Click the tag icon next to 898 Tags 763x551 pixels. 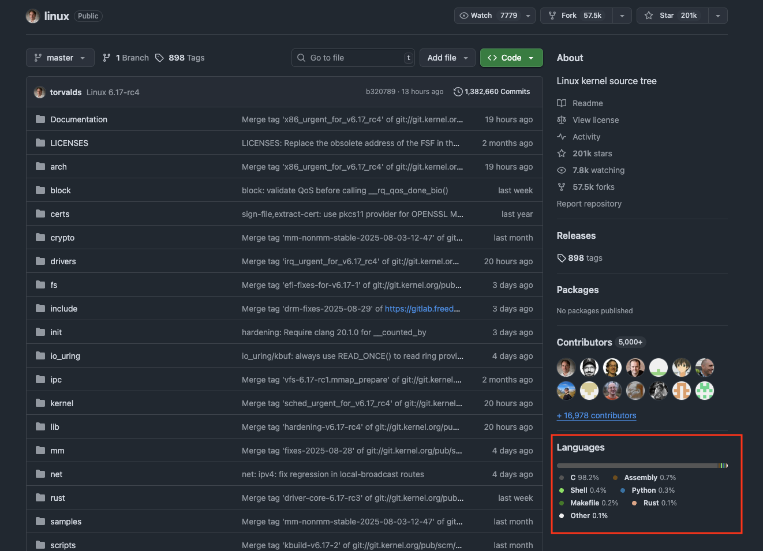[160, 58]
